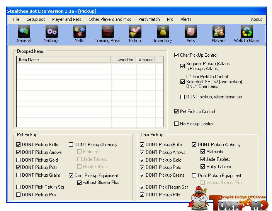Image resolution: width=272 pixels, height=211 pixels.
Task: Select the Training Area crosshair icon
Action: point(107,32)
